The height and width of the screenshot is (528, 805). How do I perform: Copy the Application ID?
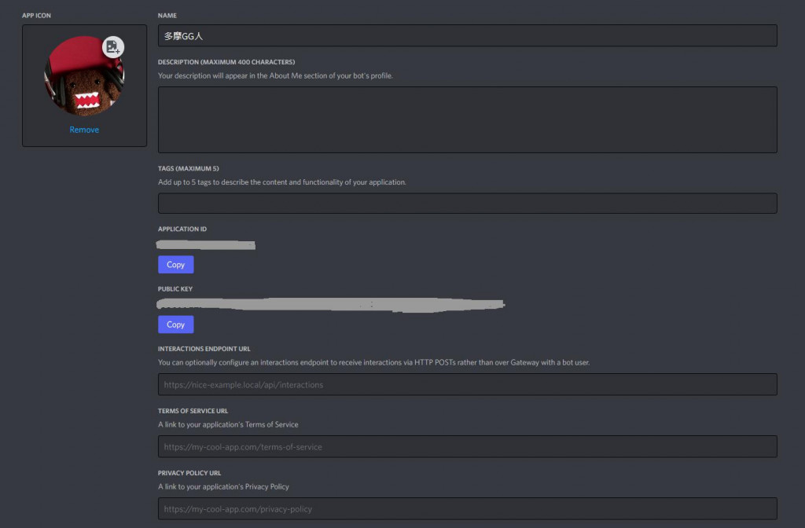coord(175,265)
